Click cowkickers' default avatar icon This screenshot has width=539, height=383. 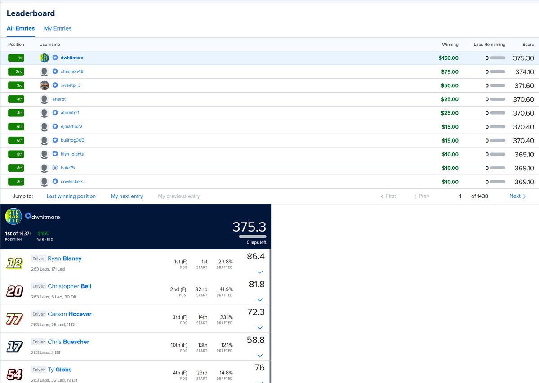pos(45,182)
